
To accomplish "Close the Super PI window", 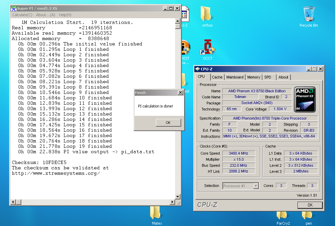I will (177, 8).
